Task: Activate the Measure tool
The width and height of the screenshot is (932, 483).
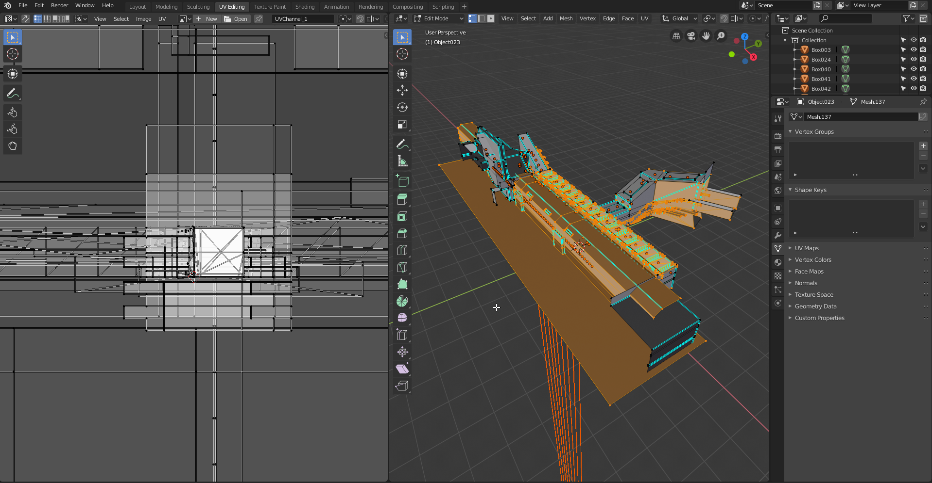Action: pyautogui.click(x=402, y=161)
